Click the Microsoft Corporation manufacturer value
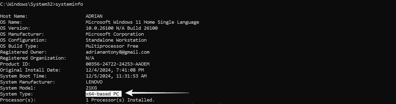This screenshot has width=396, height=104. (x=115, y=34)
